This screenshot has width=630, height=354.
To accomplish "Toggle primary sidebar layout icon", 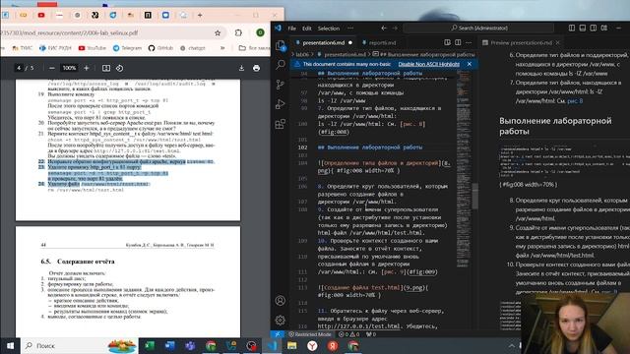I will pyautogui.click(x=572, y=29).
